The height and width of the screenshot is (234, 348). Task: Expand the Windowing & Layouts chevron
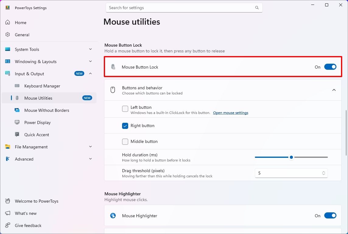click(x=90, y=61)
